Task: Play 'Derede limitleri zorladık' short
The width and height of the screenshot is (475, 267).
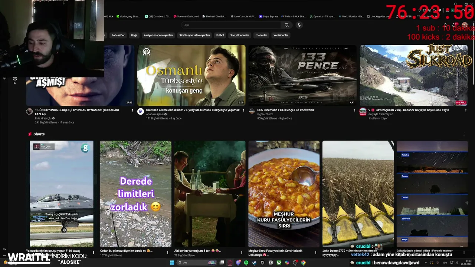Action: click(x=136, y=194)
